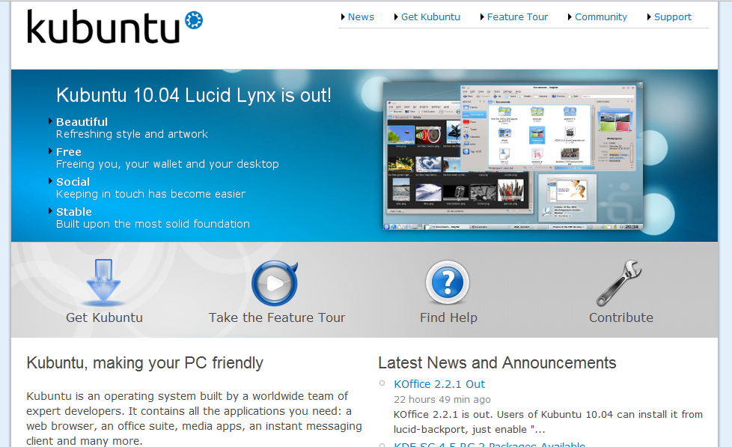This screenshot has width=732, height=447.
Task: Click the Get Kubuntu label below arrow
Action: pyautogui.click(x=104, y=317)
